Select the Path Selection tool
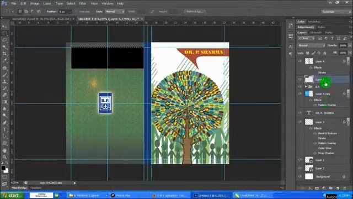This screenshot has height=199, width=353. pos(4,137)
